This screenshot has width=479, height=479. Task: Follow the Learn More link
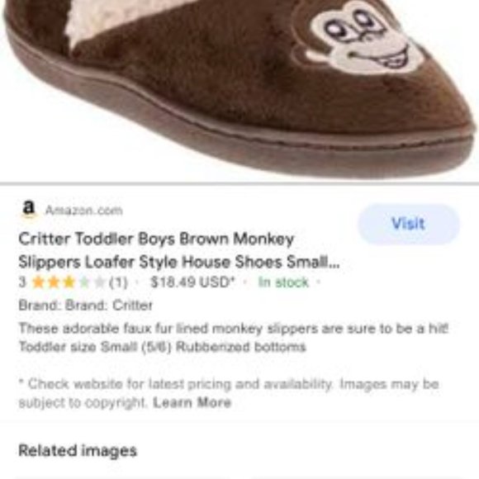[192, 403]
